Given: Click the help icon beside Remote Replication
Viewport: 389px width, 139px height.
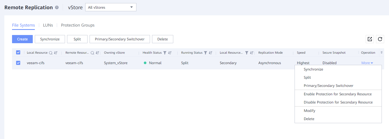Looking at the screenshot, I should (x=57, y=7).
